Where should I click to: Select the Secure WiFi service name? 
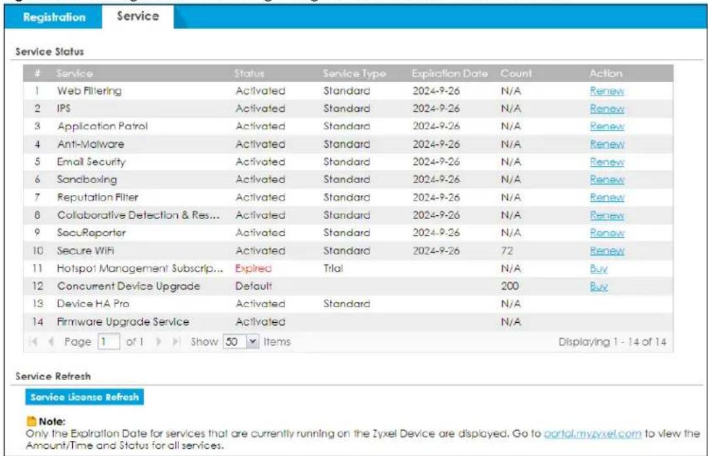(85, 251)
